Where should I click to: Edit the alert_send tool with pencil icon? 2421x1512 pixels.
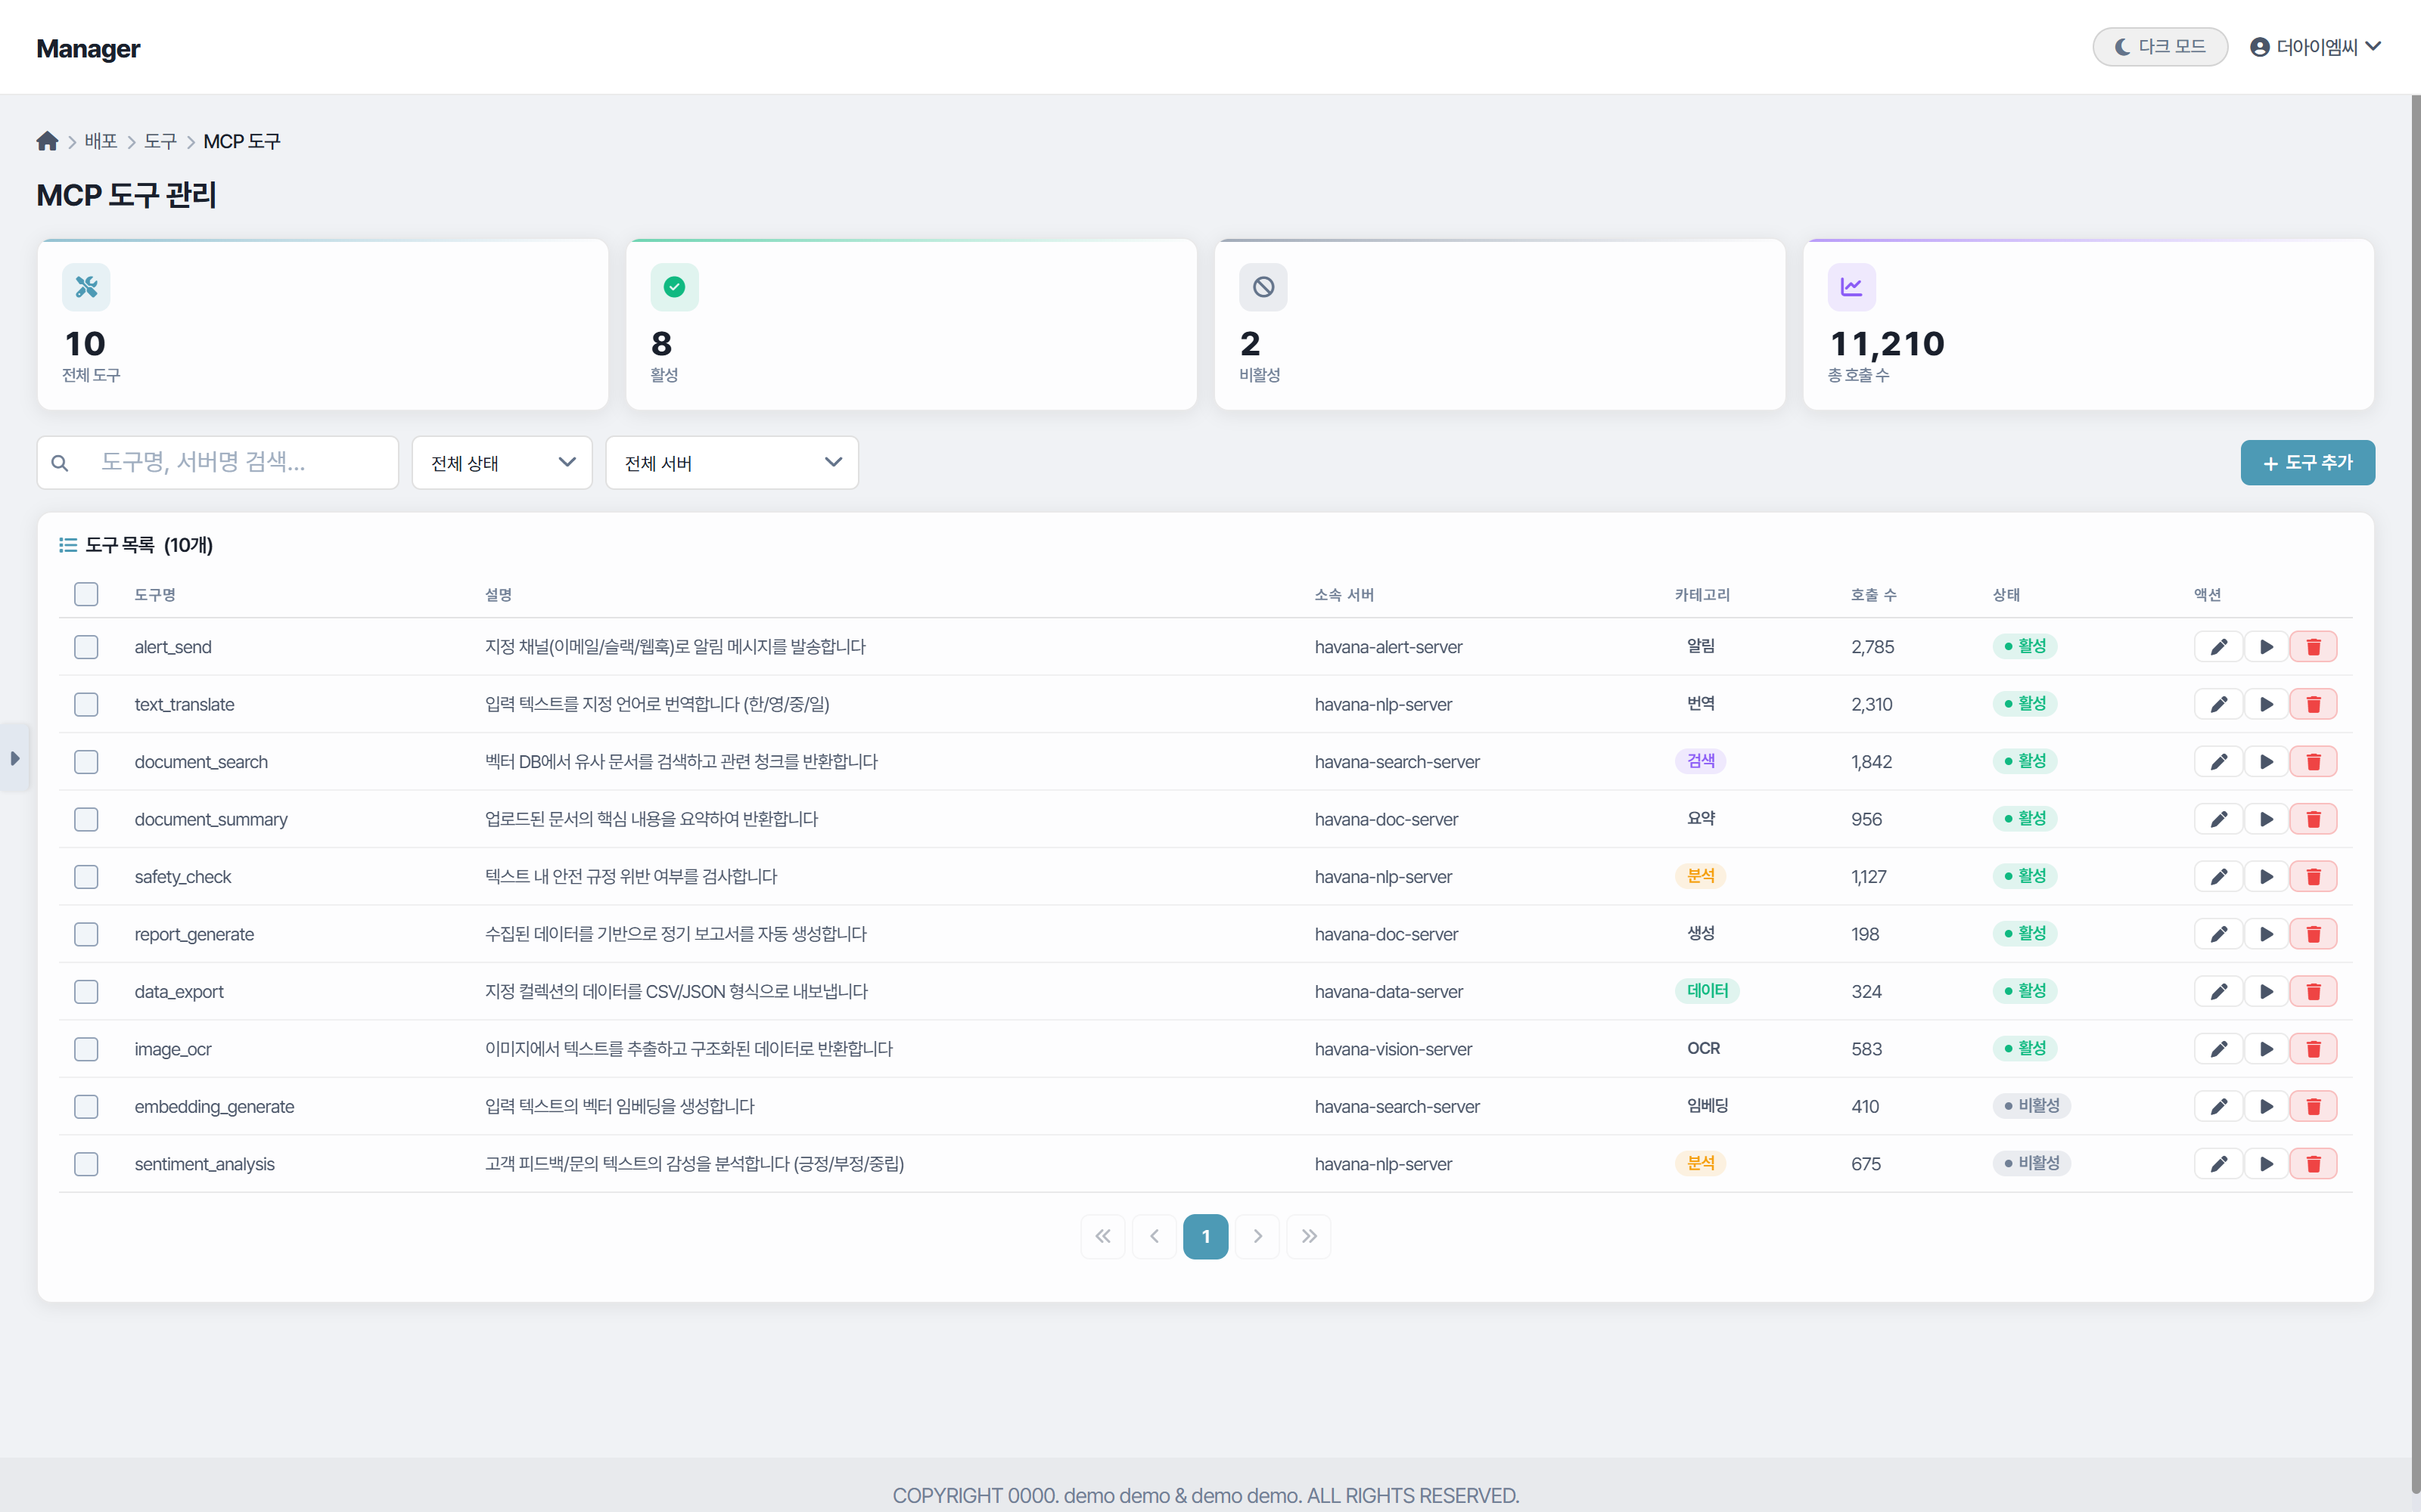click(x=2218, y=647)
